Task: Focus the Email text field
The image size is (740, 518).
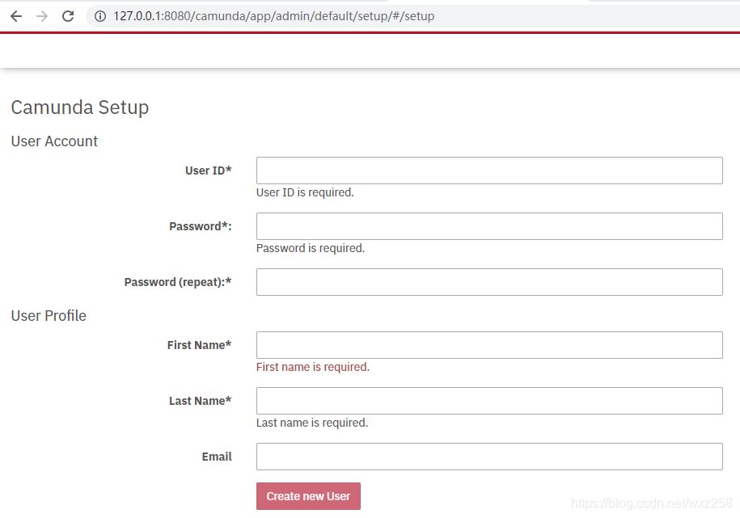Action: click(489, 457)
